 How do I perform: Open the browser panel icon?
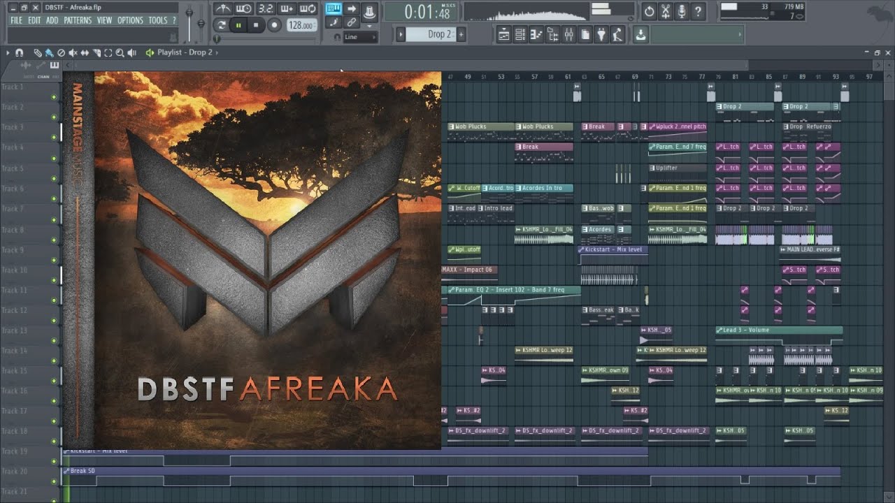552,34
